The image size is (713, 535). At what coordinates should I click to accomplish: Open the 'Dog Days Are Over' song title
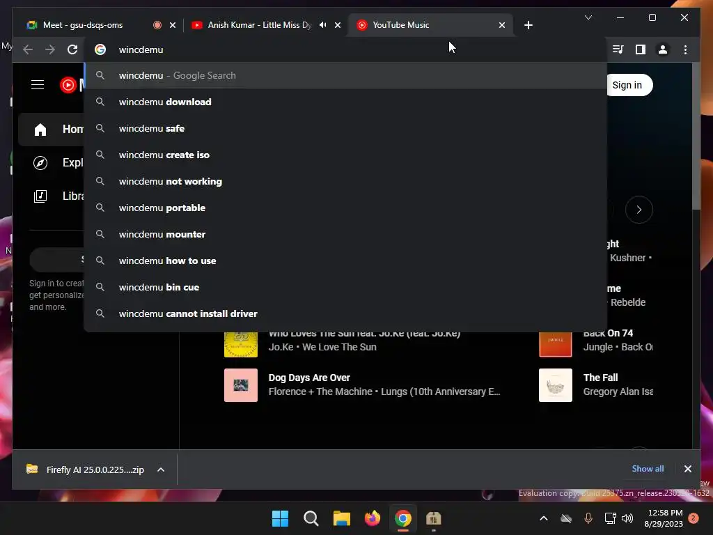(309, 378)
